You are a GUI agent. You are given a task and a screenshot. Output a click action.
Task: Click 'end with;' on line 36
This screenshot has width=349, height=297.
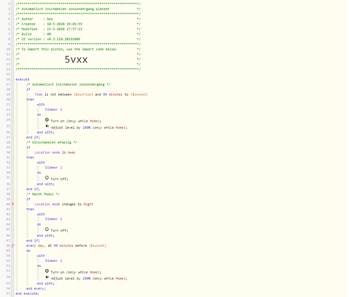click(46, 184)
